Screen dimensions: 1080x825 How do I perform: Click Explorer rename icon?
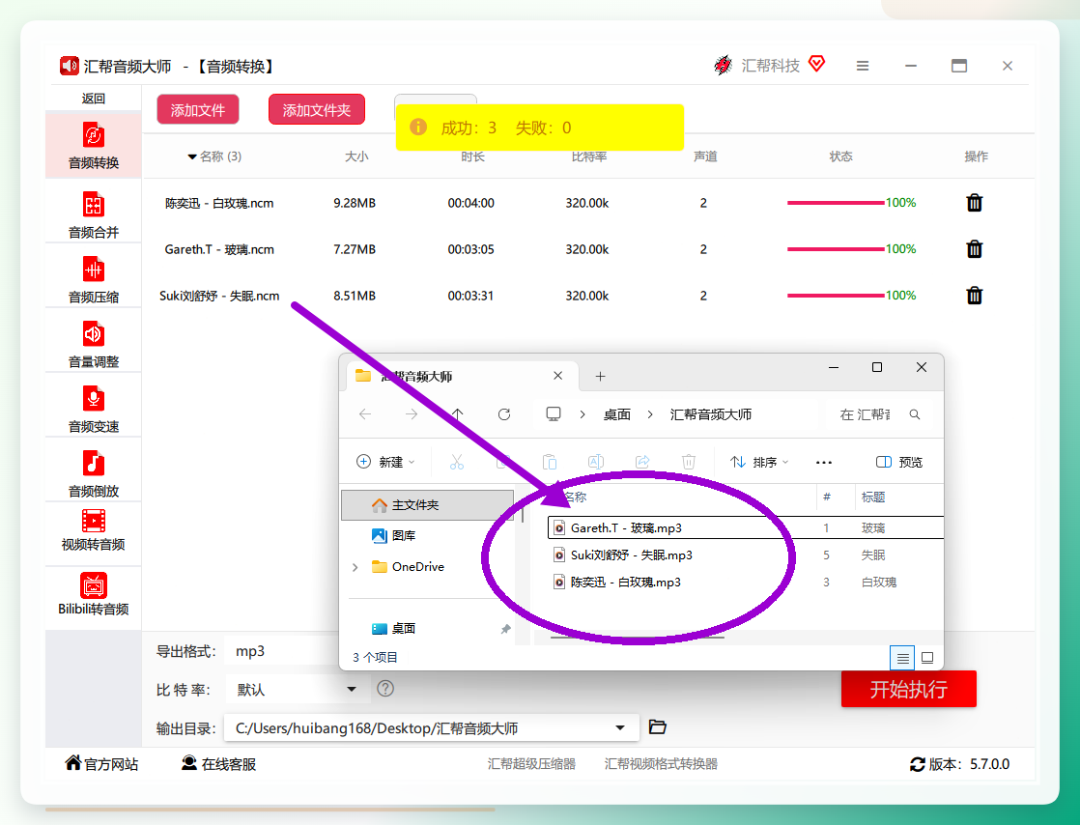[x=596, y=462]
